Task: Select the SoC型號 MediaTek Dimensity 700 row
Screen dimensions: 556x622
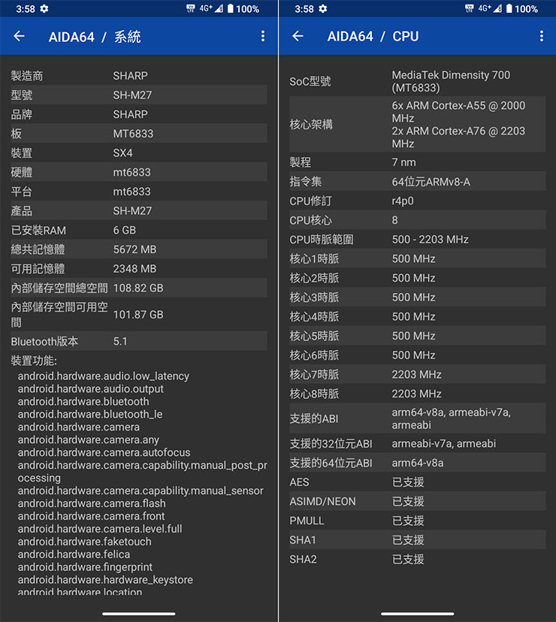Action: click(x=417, y=81)
